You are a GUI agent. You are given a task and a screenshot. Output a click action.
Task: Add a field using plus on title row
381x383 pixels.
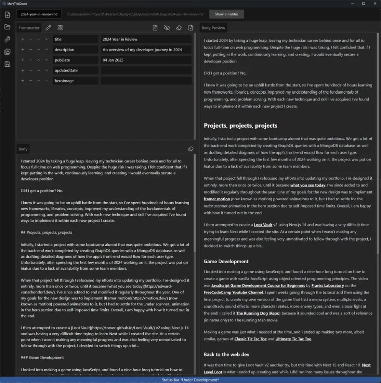[x=23, y=39]
